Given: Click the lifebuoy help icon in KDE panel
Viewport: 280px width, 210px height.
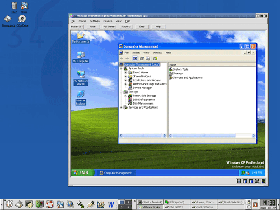Looking at the screenshot, I should click(50, 204).
